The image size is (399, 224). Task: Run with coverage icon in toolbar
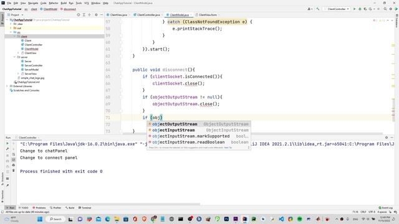[x=365, y=9]
